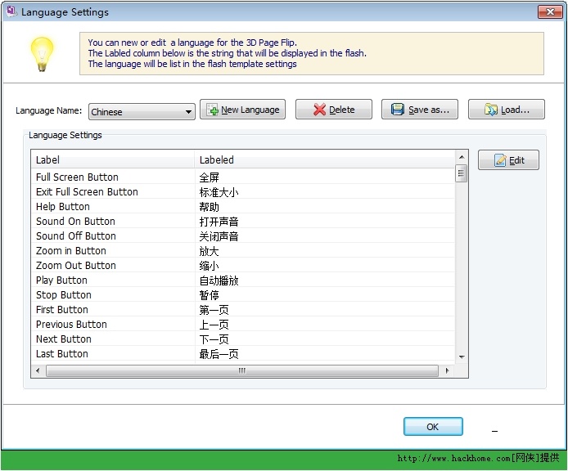
Task: Click the New Language button label
Action: 250,110
